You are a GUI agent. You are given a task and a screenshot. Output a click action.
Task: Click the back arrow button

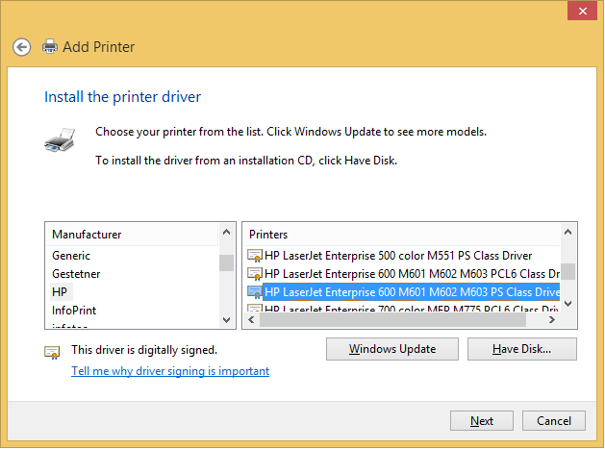[x=21, y=46]
